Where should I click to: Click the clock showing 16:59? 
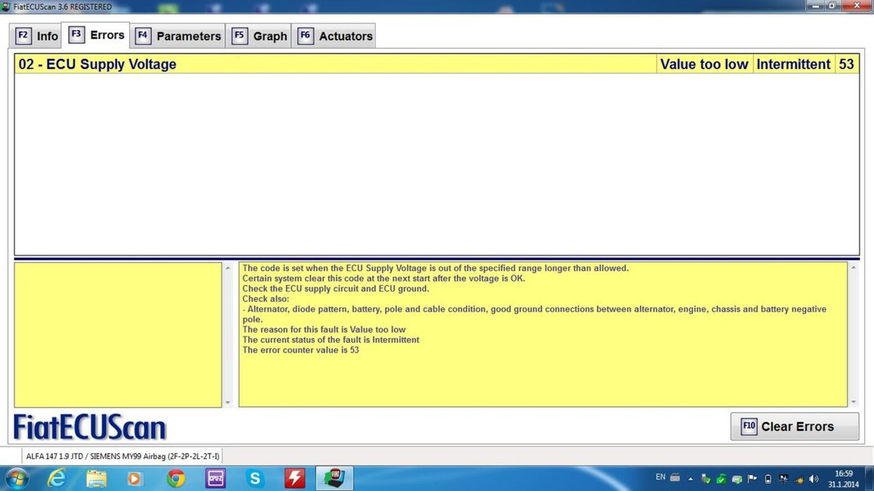coord(844,479)
